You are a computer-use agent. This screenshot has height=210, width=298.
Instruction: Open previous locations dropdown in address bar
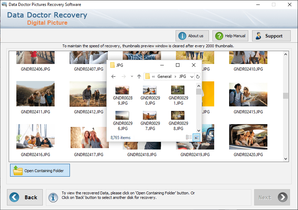click(x=192, y=76)
